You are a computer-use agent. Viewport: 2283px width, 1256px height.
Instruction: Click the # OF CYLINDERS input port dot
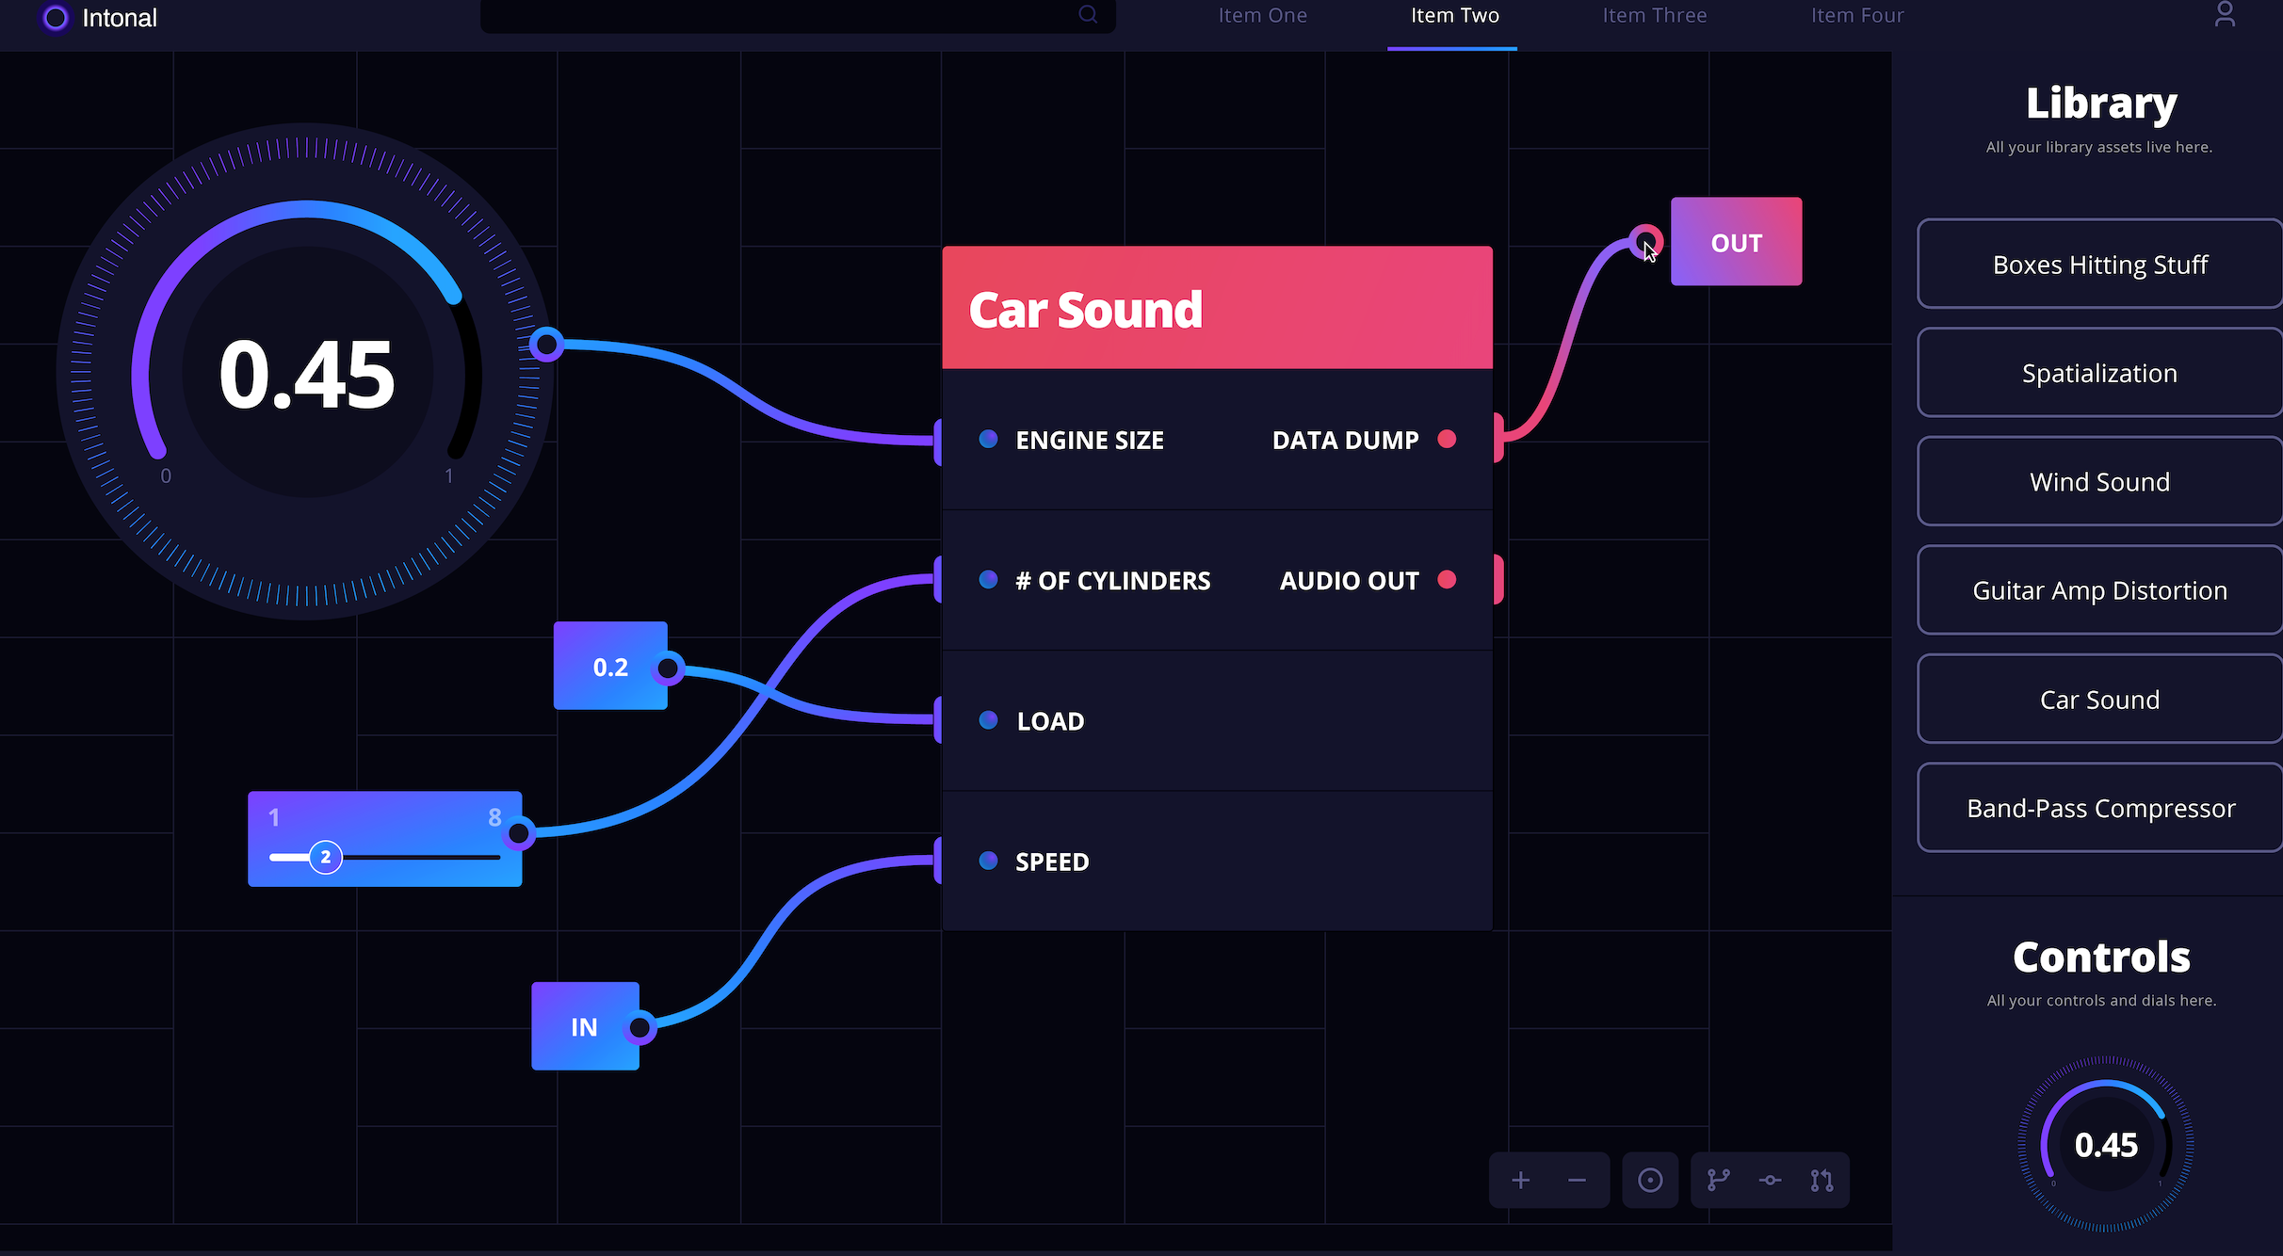coord(988,579)
